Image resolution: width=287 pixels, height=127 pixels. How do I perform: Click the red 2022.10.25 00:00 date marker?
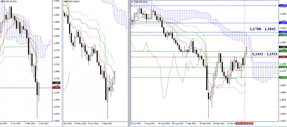245,123
